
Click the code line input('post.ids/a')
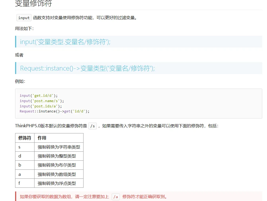click(x=41, y=106)
